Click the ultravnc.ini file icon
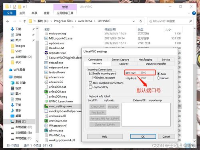This screenshot has height=150, width=200. (46, 82)
